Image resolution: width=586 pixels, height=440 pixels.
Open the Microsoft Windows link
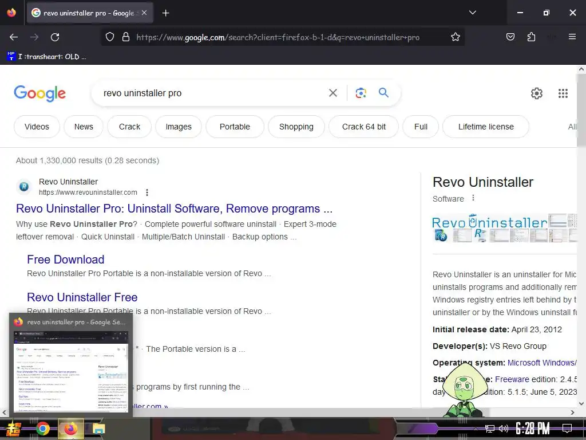[x=542, y=363]
